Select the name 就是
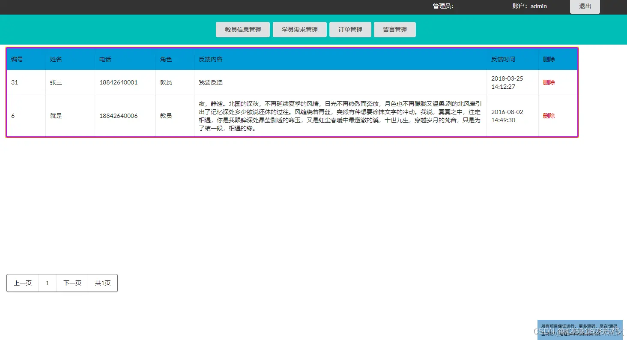 tap(56, 116)
